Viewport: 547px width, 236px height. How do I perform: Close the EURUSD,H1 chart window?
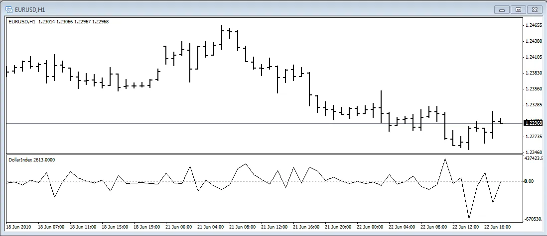pyautogui.click(x=535, y=9)
